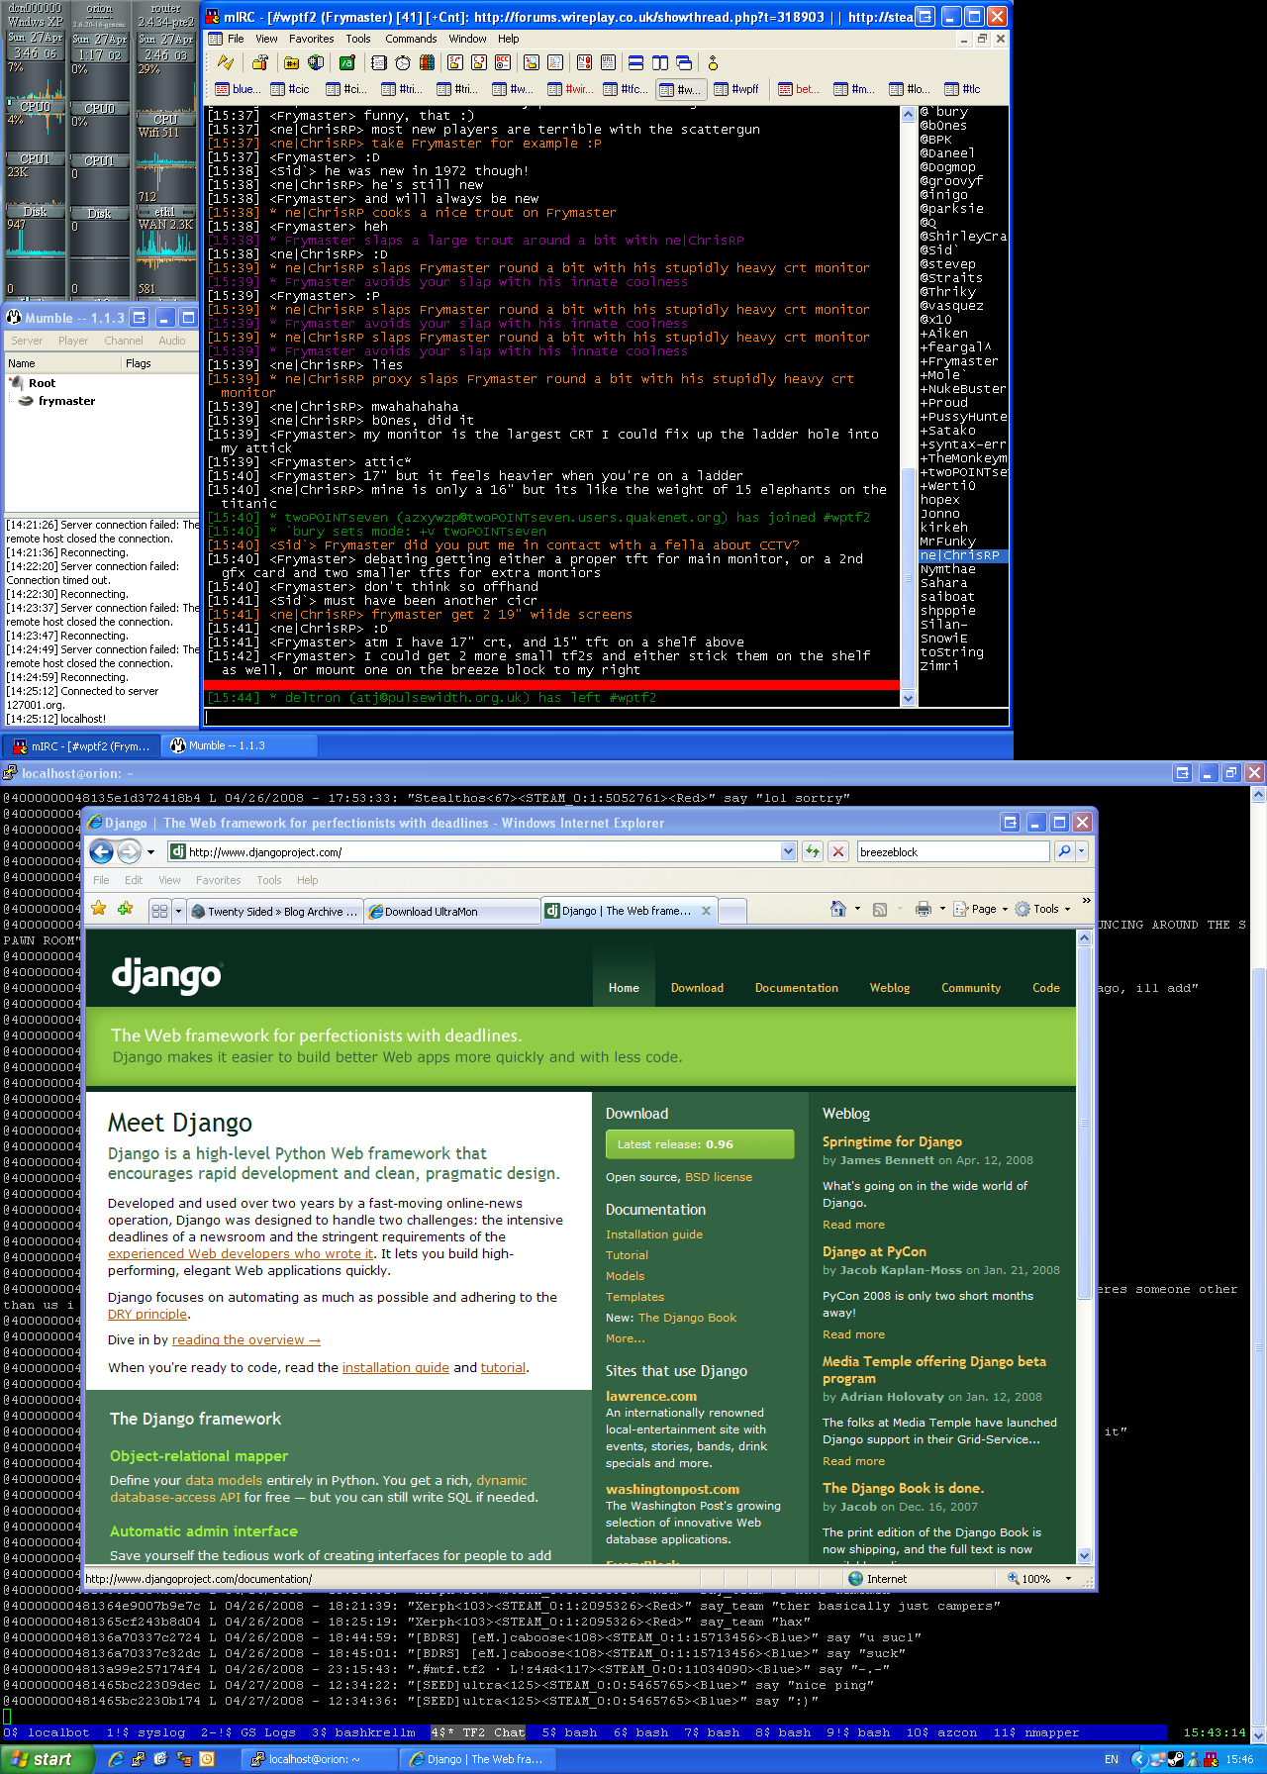Cascade mIRC windows
Viewport: 1267px width, 1774px height.
point(683,62)
